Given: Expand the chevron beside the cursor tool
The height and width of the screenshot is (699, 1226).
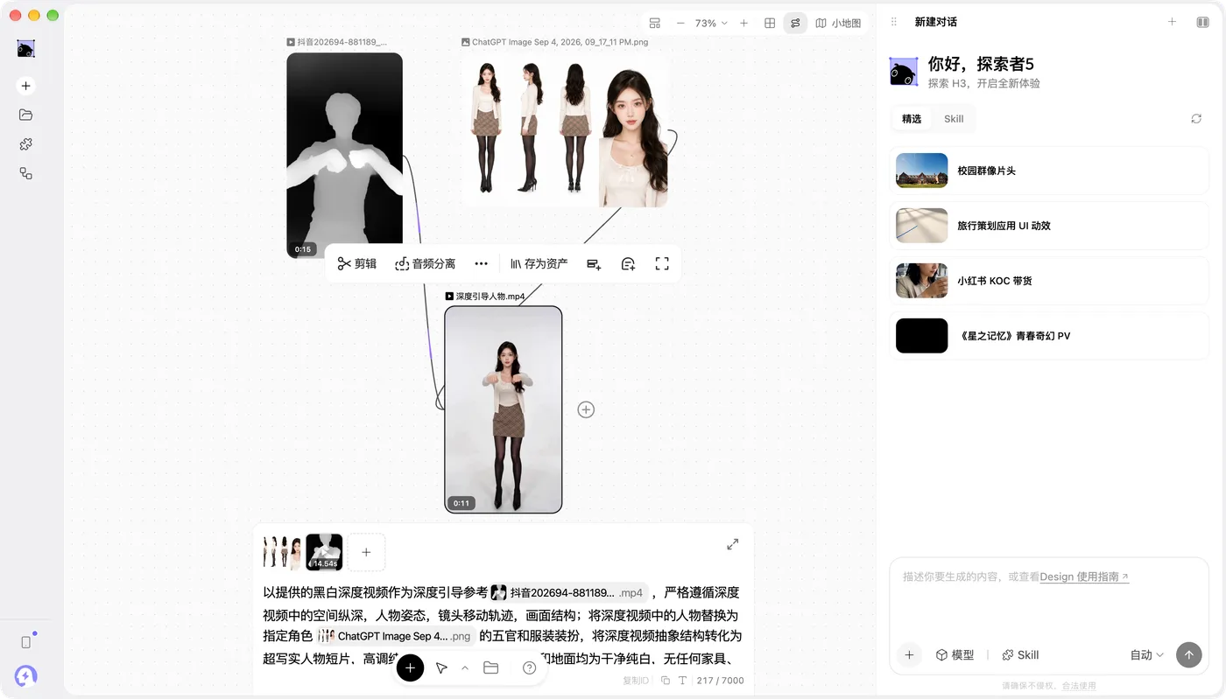Looking at the screenshot, I should click(465, 668).
